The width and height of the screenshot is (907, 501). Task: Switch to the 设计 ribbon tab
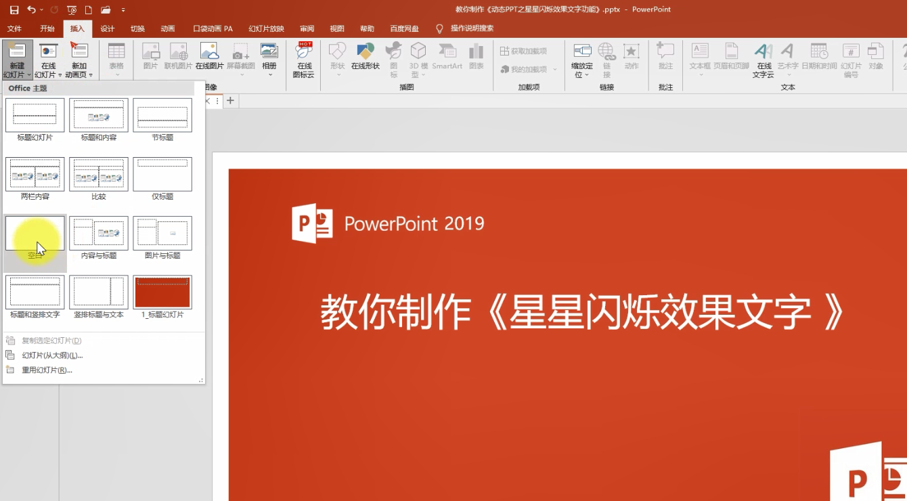(x=108, y=28)
